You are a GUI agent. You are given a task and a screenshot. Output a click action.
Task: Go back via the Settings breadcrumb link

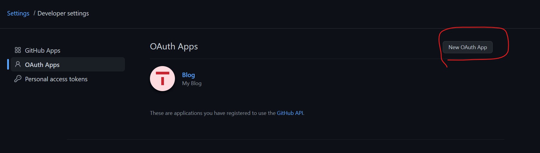pyautogui.click(x=18, y=13)
